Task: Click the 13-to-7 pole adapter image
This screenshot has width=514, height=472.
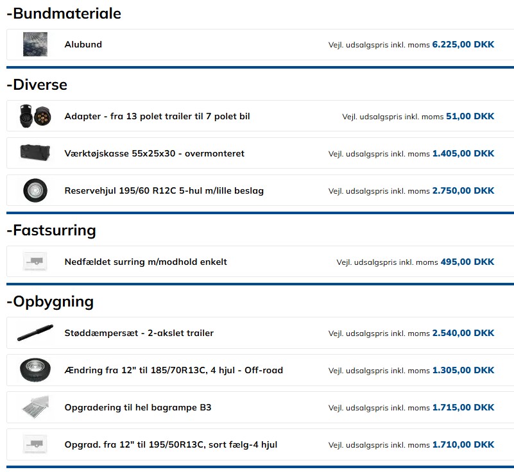Action: [x=35, y=116]
